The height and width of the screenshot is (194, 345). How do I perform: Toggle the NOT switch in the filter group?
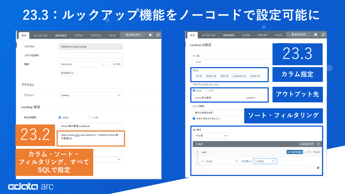click(198, 152)
